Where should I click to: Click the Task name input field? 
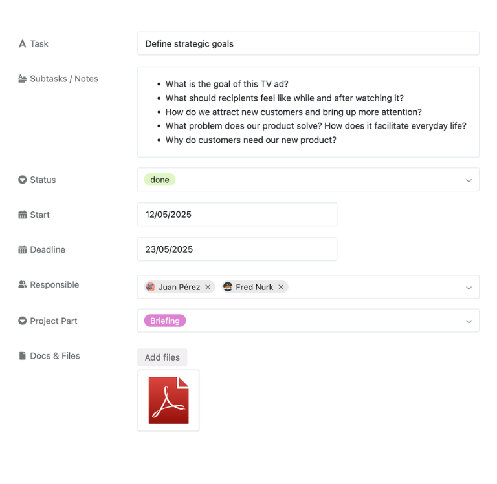[x=308, y=44]
